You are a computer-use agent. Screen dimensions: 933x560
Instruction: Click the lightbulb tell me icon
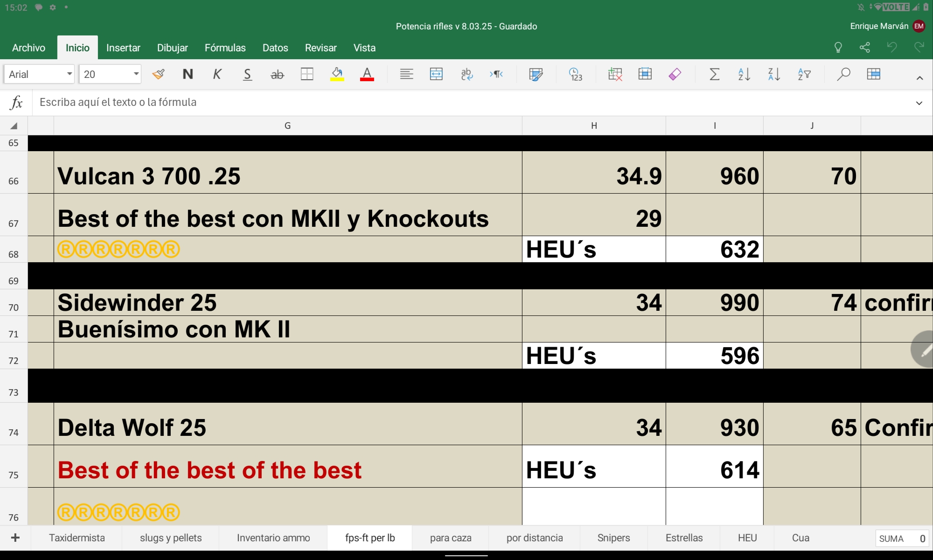[x=838, y=47]
